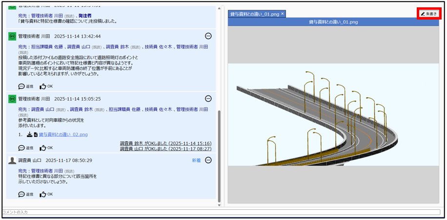Viewport: 447px width, 220px height.
Task: Click the scroll-up arrow of the comment list
Action: [x=219, y=8]
